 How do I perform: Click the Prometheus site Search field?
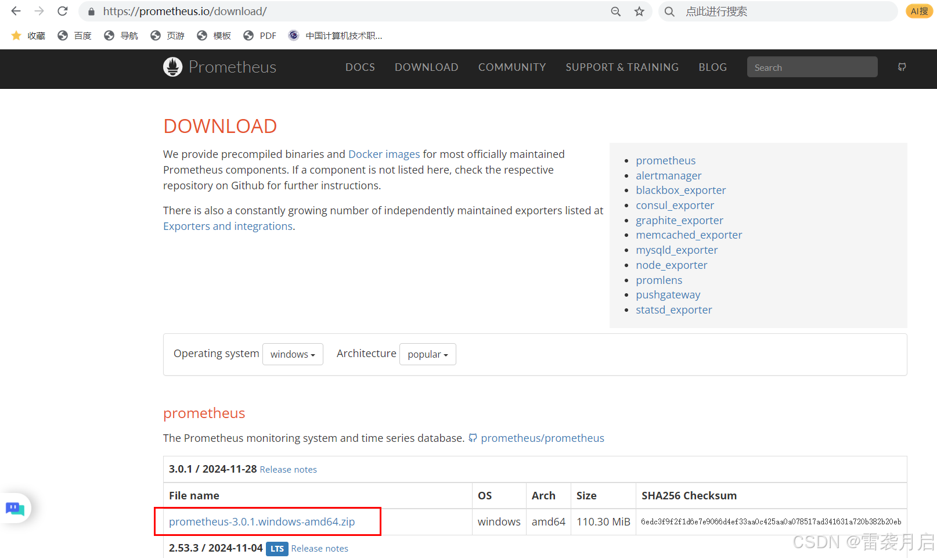click(x=812, y=67)
